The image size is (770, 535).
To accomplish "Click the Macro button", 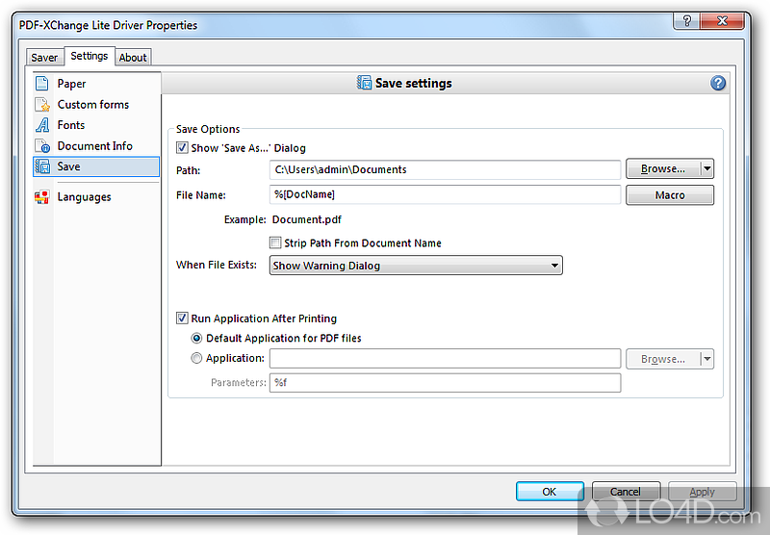I will [670, 195].
